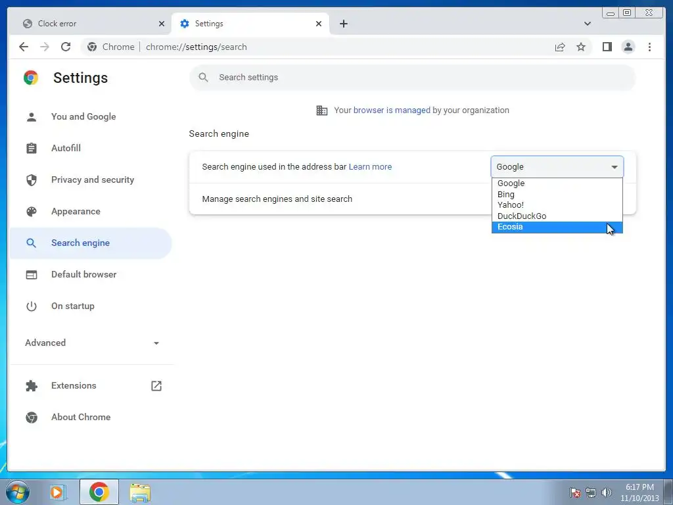673x505 pixels.
Task: Go back using the browser back arrow
Action: (x=24, y=47)
